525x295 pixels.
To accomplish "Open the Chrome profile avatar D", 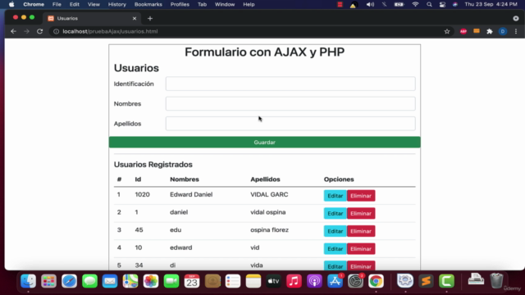I will (x=503, y=31).
